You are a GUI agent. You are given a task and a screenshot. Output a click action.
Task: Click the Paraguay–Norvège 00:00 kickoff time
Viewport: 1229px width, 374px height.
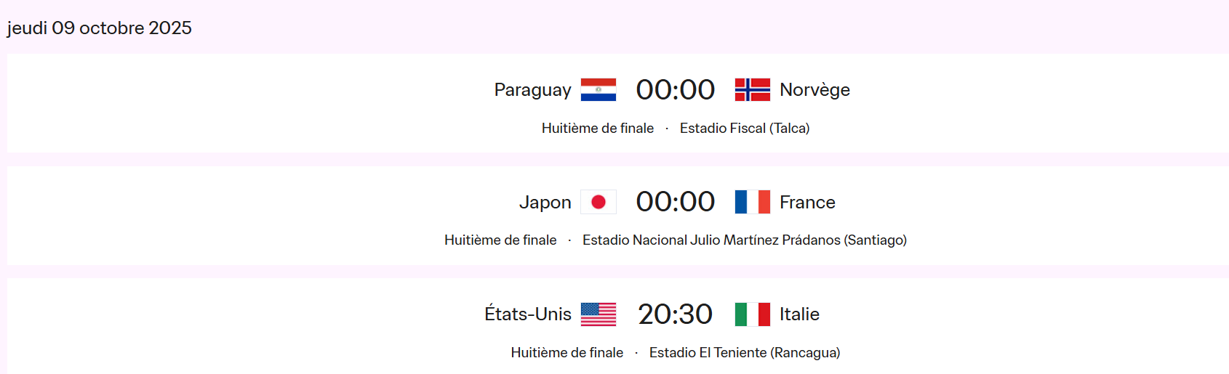pyautogui.click(x=675, y=90)
